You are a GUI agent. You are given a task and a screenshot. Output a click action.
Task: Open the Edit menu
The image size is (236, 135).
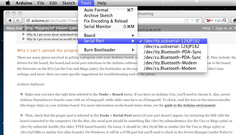[53, 3]
